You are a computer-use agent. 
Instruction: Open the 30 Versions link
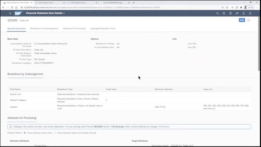tap(164, 127)
